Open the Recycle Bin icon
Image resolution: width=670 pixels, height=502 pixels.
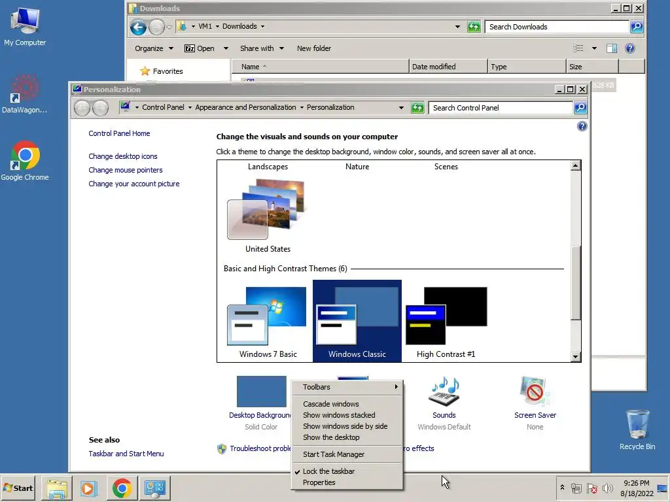point(637,429)
